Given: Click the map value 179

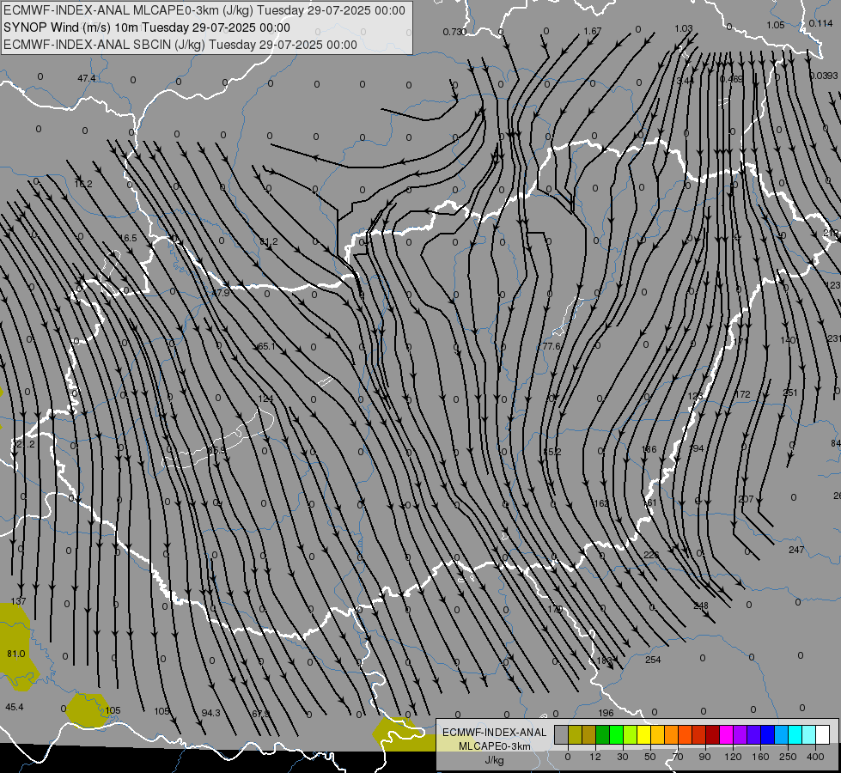Looking at the screenshot, I should (x=555, y=609).
